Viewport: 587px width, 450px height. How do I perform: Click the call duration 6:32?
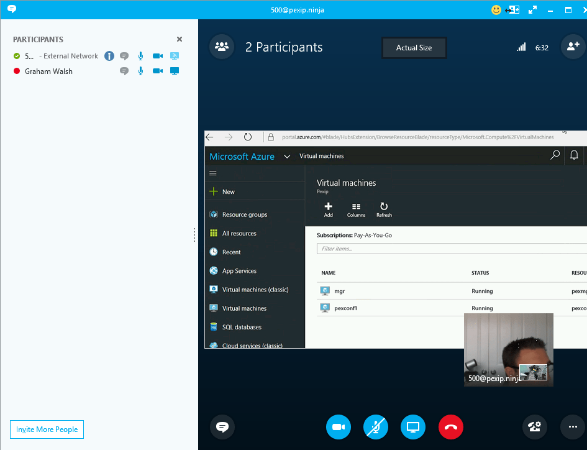click(542, 48)
